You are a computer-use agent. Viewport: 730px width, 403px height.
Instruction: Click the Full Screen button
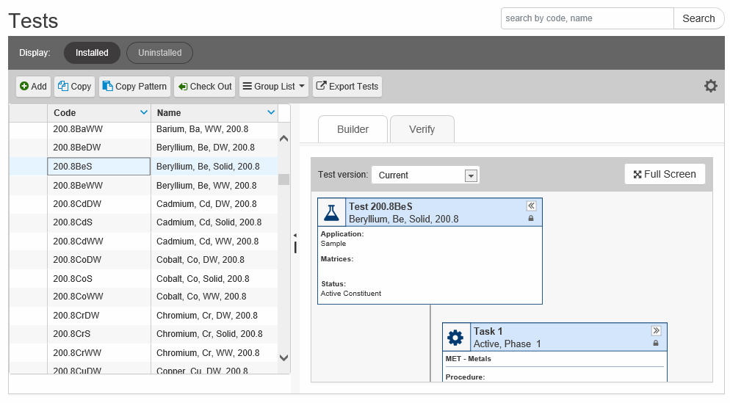pyautogui.click(x=665, y=174)
